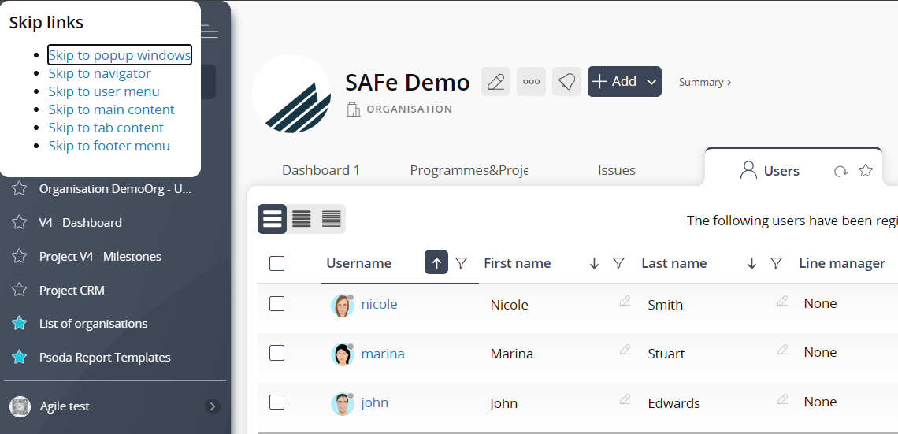Viewport: 898px width, 434px height.
Task: Click the star next to Project CRM
Action: point(20,290)
